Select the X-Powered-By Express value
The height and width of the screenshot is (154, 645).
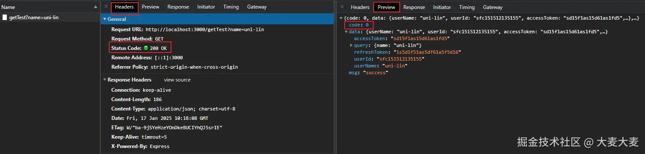click(x=159, y=146)
